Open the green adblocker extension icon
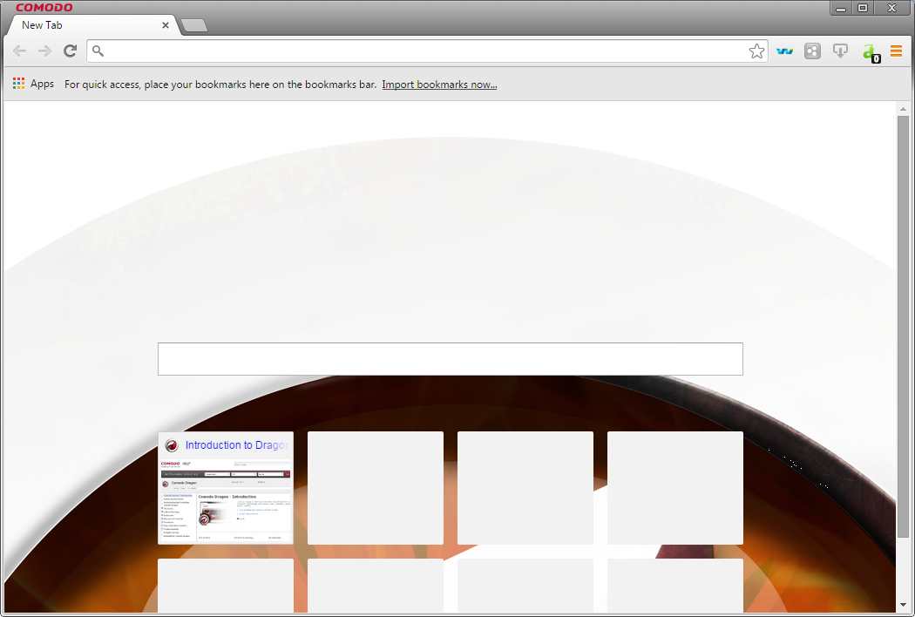This screenshot has width=915, height=617. coord(870,51)
